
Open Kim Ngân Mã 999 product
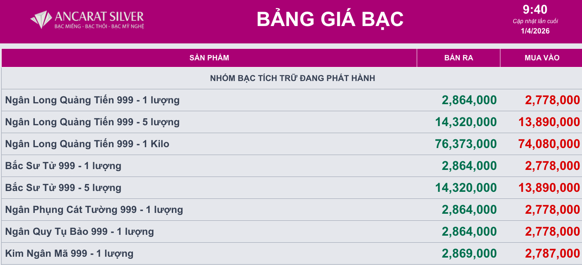point(69,253)
